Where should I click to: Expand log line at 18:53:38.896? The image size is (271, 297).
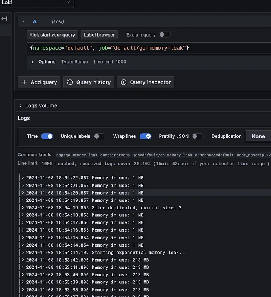pos(23,289)
